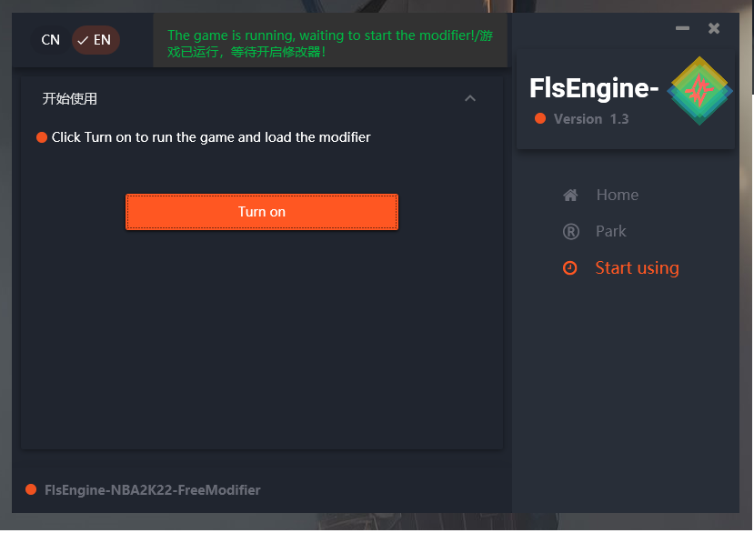Click the orange dot before FlsEngine-NBA2K22-FreeModifier
This screenshot has width=754, height=533.
31,490
